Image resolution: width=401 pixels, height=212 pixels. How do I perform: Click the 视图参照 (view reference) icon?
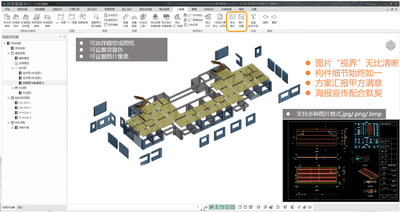83,19
